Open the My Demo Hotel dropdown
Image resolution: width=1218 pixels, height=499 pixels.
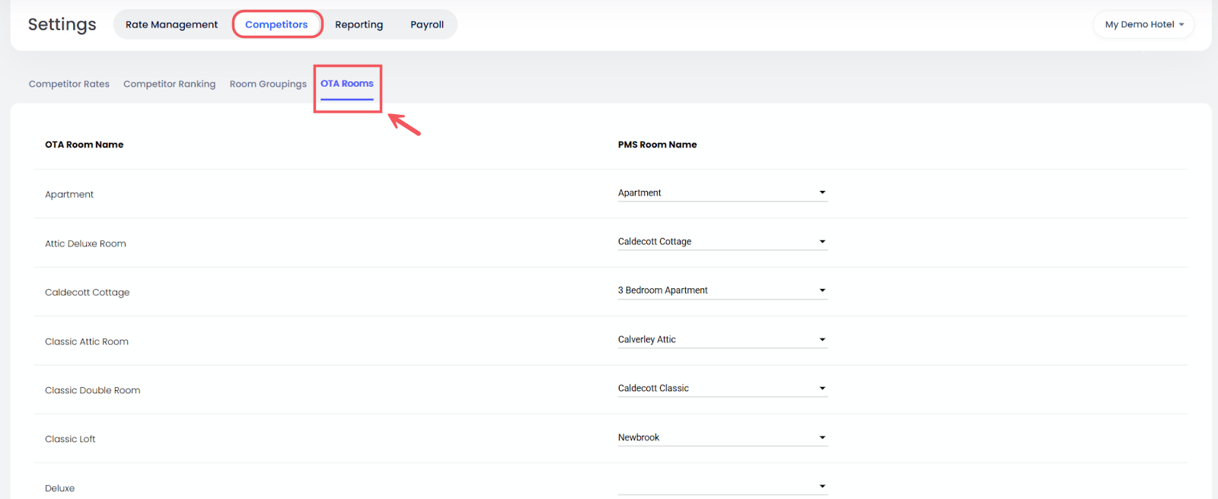[1143, 24]
